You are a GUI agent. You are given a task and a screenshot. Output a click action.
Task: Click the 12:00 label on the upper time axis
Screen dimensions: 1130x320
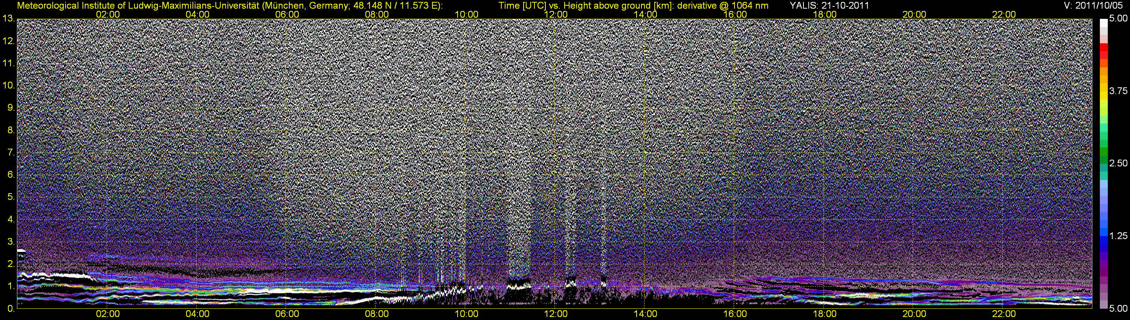pos(556,14)
